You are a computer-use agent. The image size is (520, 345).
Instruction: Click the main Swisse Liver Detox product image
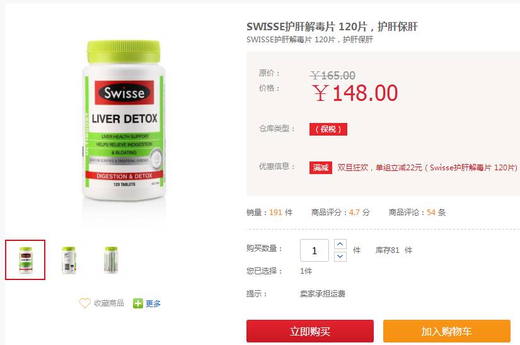[124, 121]
